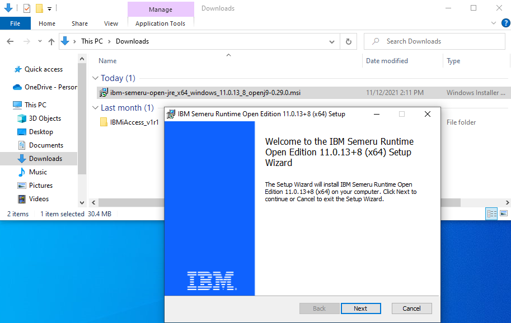The width and height of the screenshot is (511, 323).
Task: Select the IBMiAccess_v1r1 folder
Action: pyautogui.click(x=134, y=122)
